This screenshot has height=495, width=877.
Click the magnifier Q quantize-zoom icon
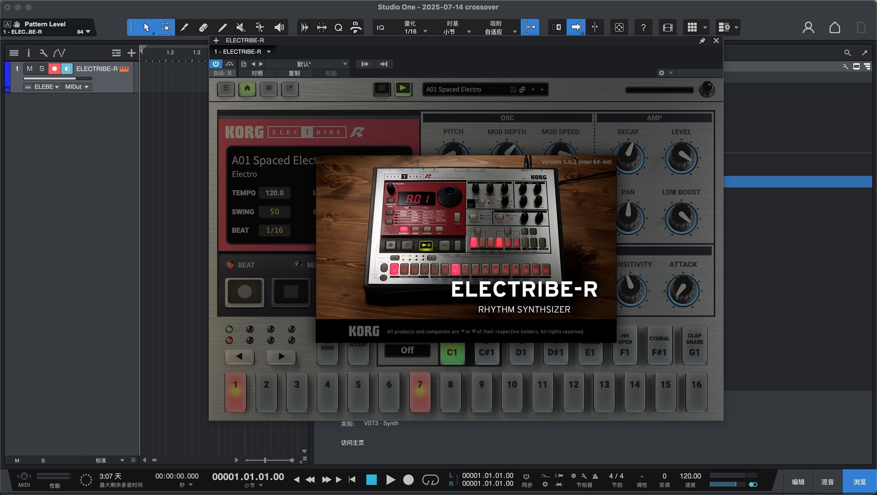point(338,27)
